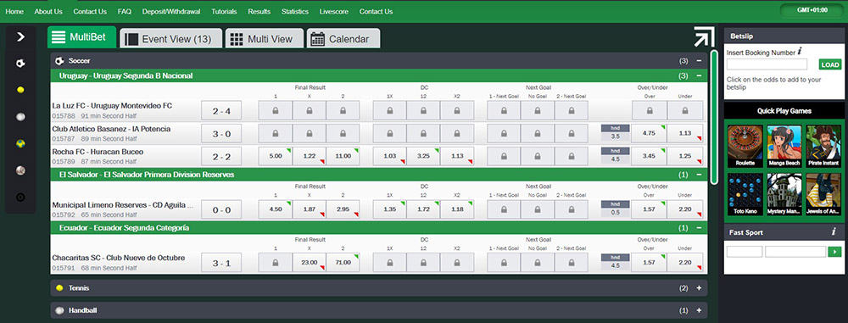
Task: Click the Insert Booking Number field
Action: pos(767,64)
